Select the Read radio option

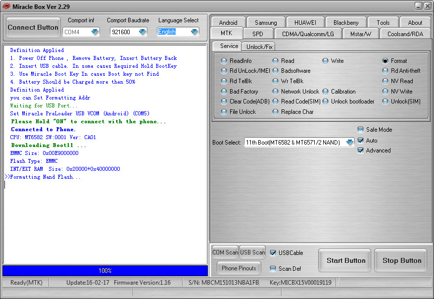[x=284, y=60]
